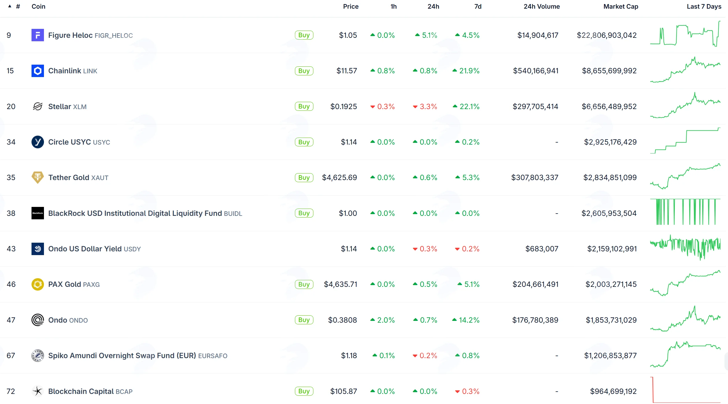Viewport: 728px width, 404px height.
Task: Click the Stellar XLM logo icon
Action: tap(38, 106)
